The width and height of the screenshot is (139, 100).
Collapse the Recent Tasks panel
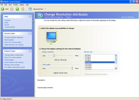click(30, 33)
